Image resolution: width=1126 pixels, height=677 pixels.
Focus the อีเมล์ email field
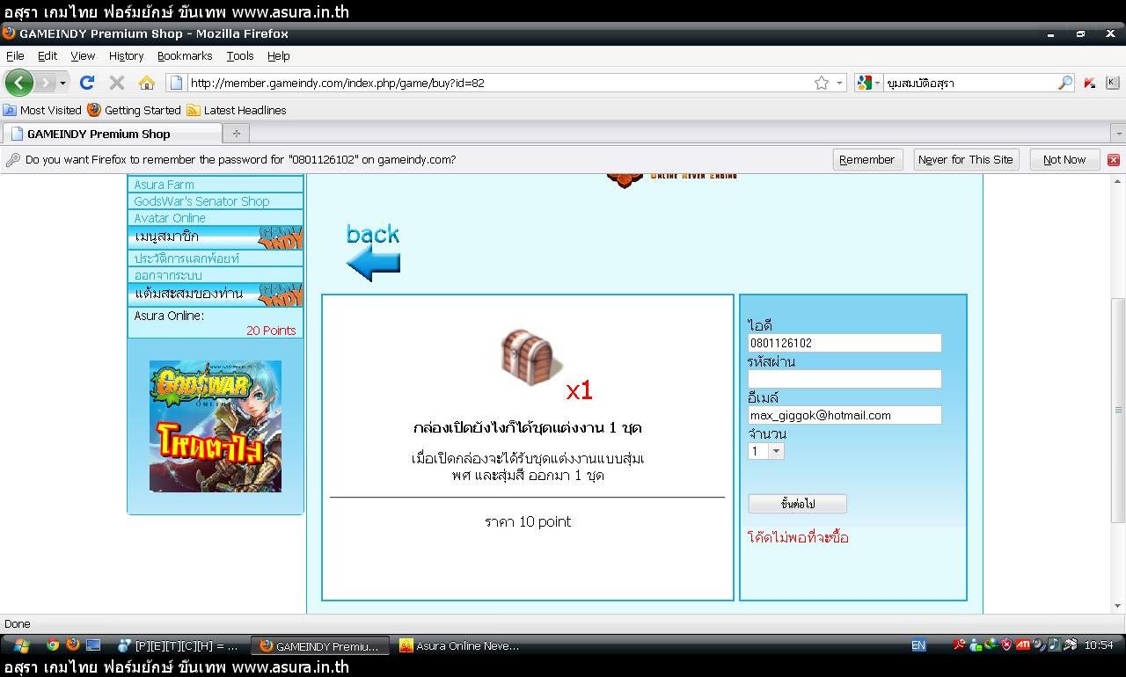[844, 415]
